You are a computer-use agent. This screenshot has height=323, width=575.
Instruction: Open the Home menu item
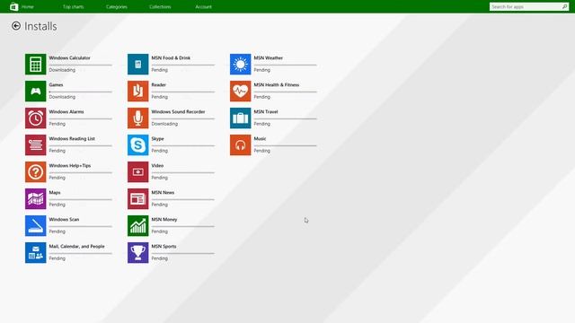(28, 7)
